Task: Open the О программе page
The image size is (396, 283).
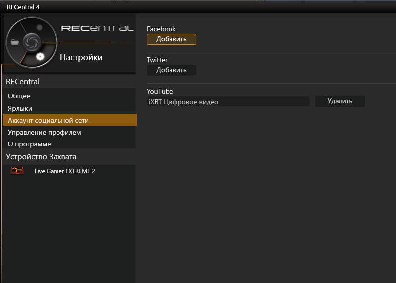Action: (x=70, y=144)
